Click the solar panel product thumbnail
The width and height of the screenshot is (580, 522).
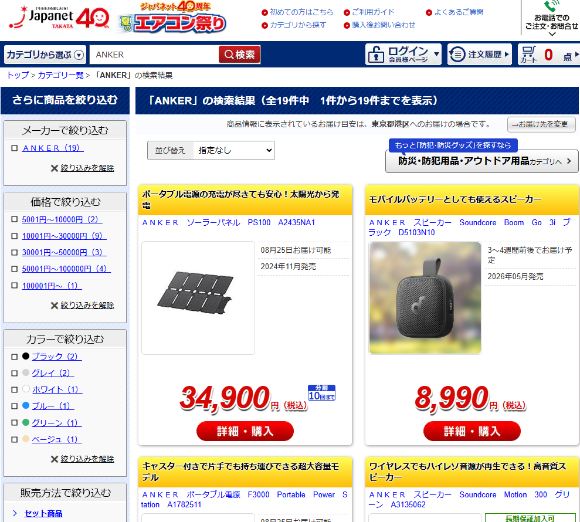[x=198, y=298]
